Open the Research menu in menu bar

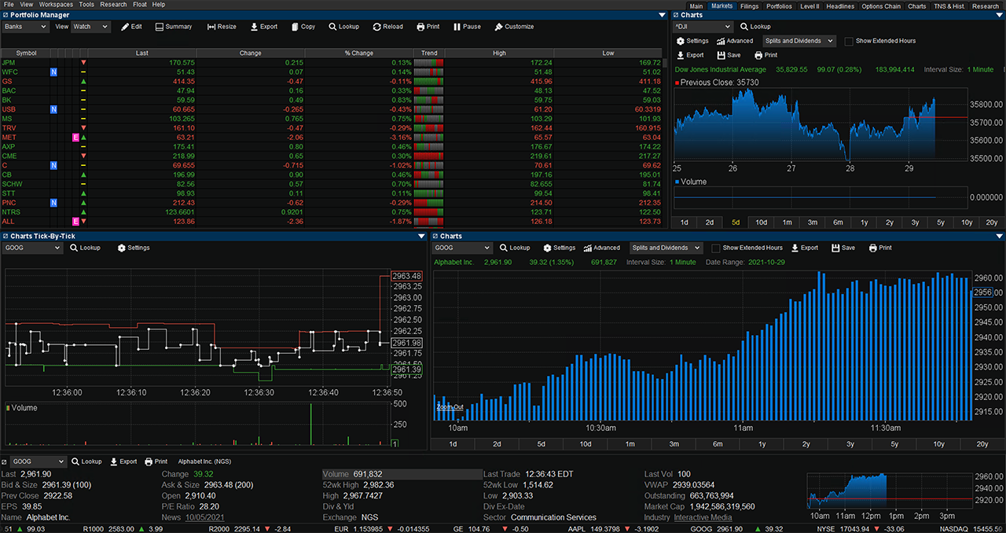click(x=113, y=5)
